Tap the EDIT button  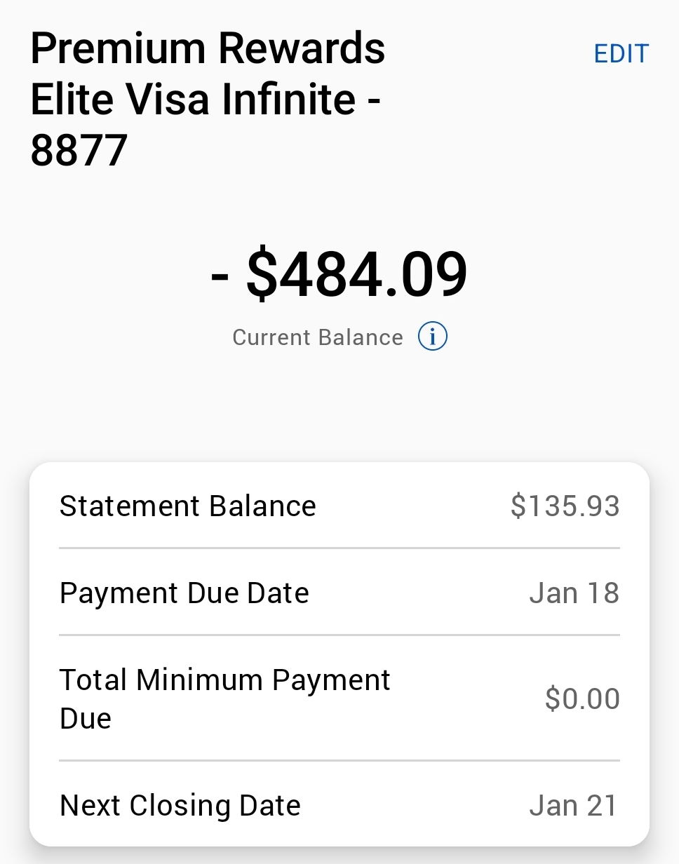click(621, 54)
